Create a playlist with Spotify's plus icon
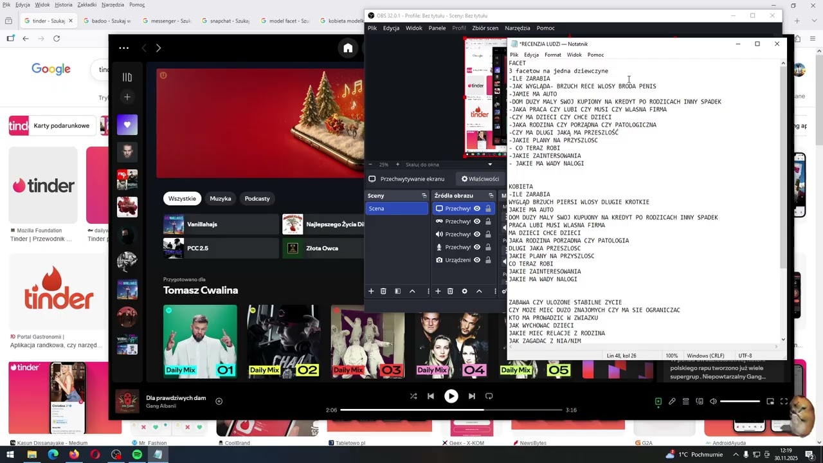The height and width of the screenshot is (463, 823). click(127, 97)
